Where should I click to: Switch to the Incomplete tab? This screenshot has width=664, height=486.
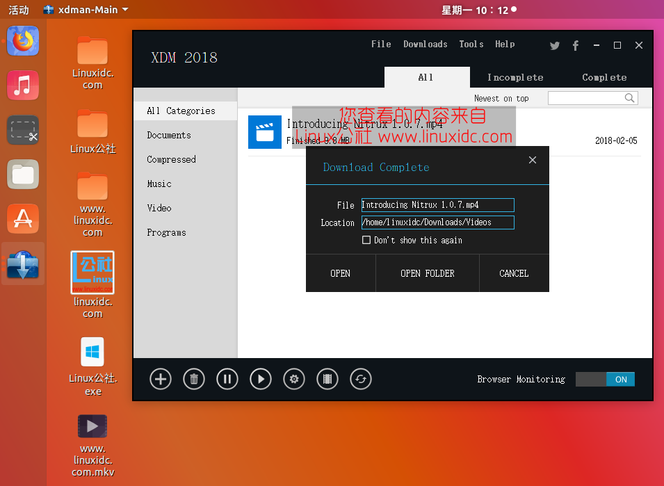515,77
